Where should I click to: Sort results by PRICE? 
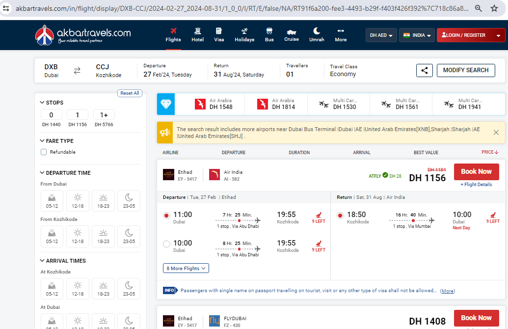(x=489, y=152)
